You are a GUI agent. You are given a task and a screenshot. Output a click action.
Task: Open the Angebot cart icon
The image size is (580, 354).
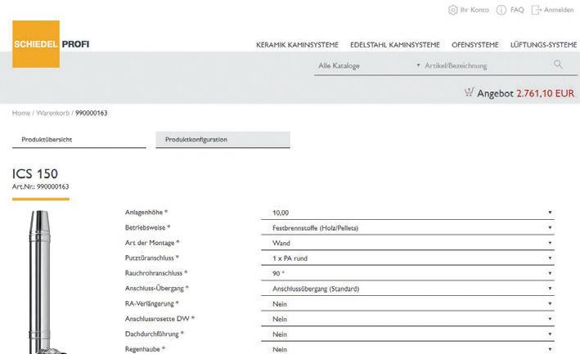469,92
